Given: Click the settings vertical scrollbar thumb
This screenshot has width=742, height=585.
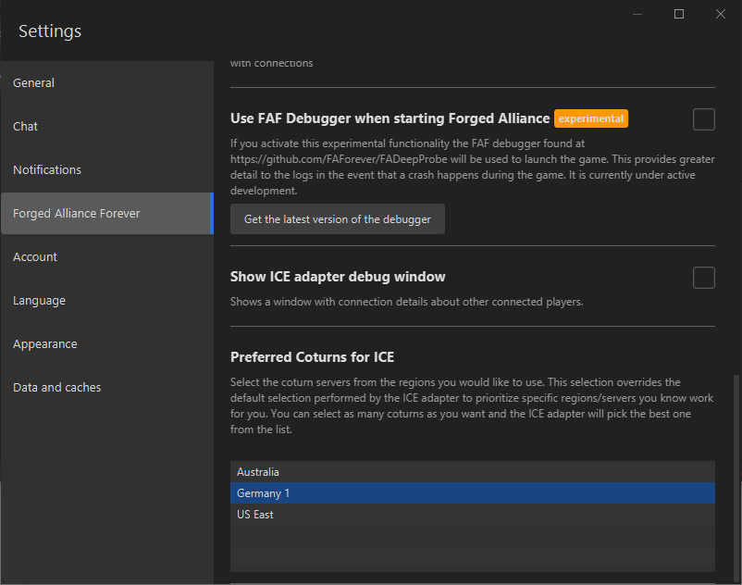Looking at the screenshot, I should 736,478.
